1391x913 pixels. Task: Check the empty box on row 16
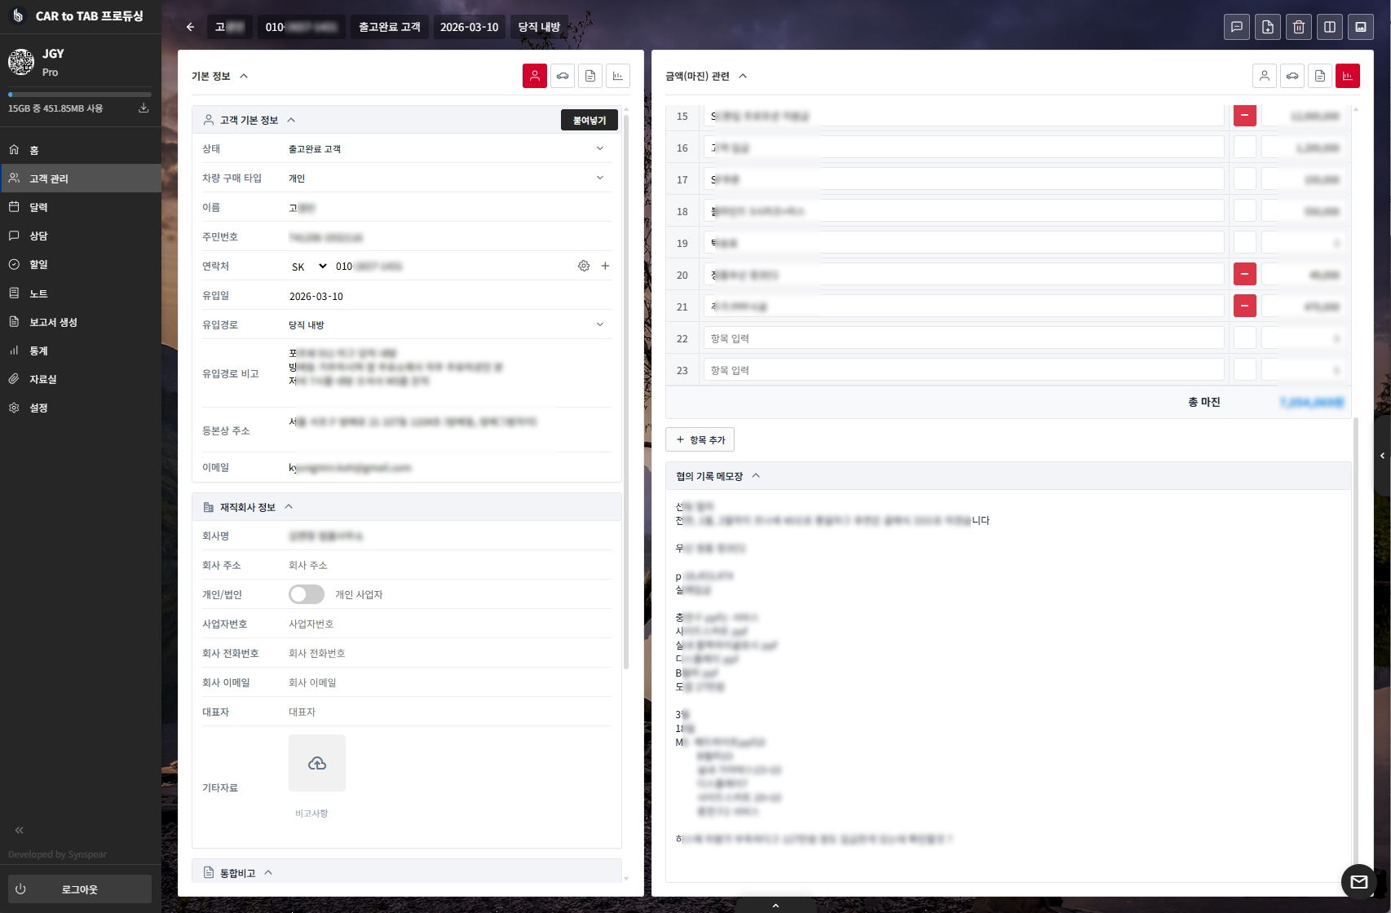pyautogui.click(x=1244, y=148)
